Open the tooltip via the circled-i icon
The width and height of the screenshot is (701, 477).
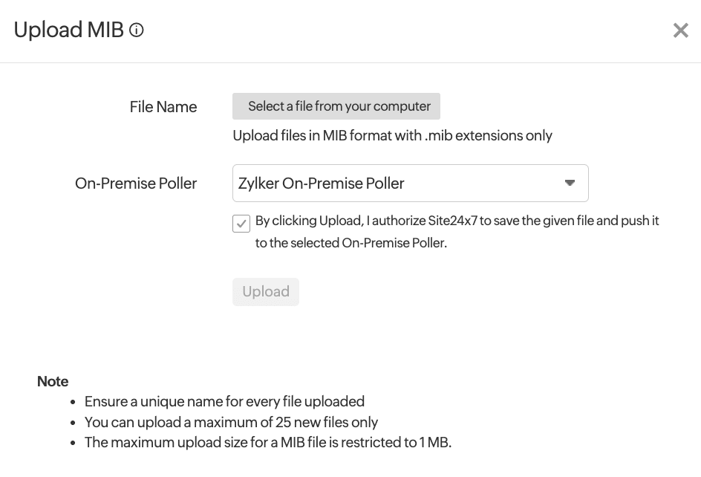pyautogui.click(x=136, y=30)
